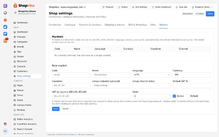This screenshot has width=219, height=137.
Task: Open the UC user avatar
Action: pos(5,131)
